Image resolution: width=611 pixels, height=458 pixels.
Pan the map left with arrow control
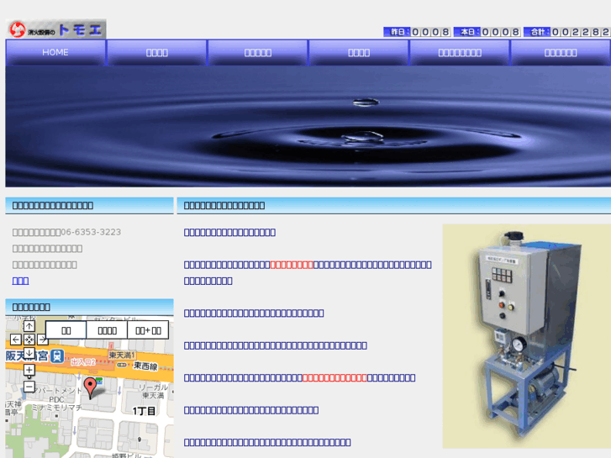(16, 340)
